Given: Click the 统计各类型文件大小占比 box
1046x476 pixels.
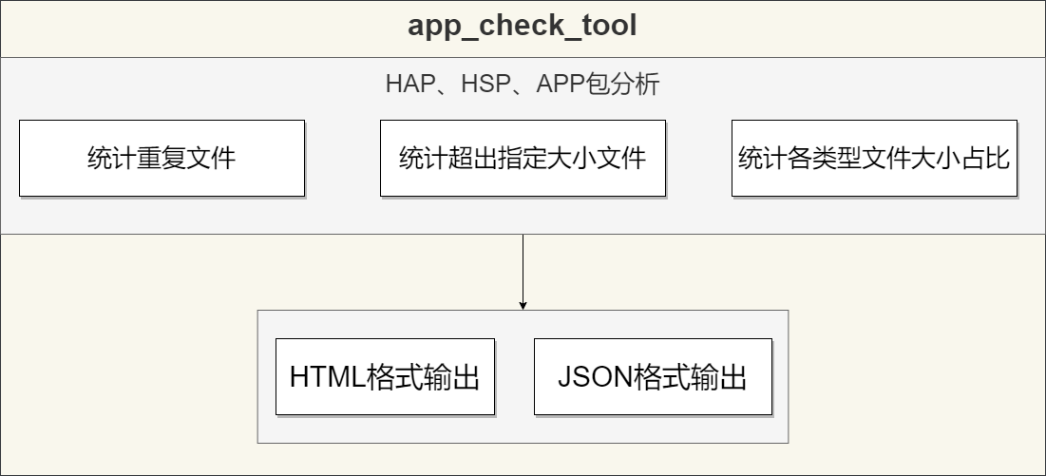Looking at the screenshot, I should click(x=874, y=158).
